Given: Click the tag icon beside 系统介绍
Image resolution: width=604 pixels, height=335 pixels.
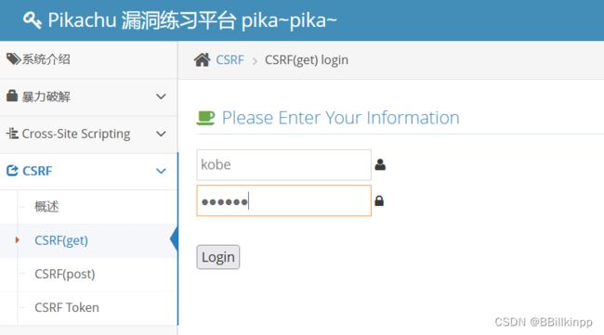Looking at the screenshot, I should [14, 58].
